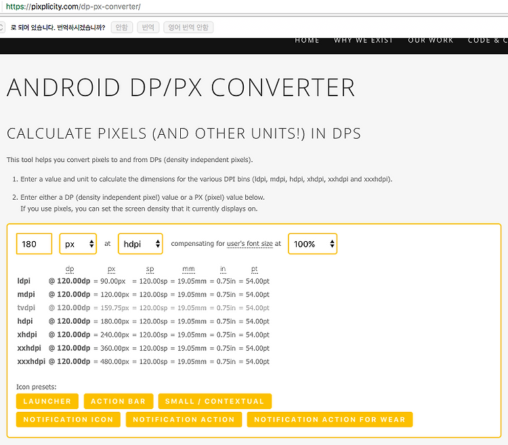508x445 pixels.
Task: Focus the value field containing 180
Action: coord(34,244)
